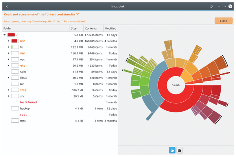Click the 20.5 kB size value

point(78,96)
